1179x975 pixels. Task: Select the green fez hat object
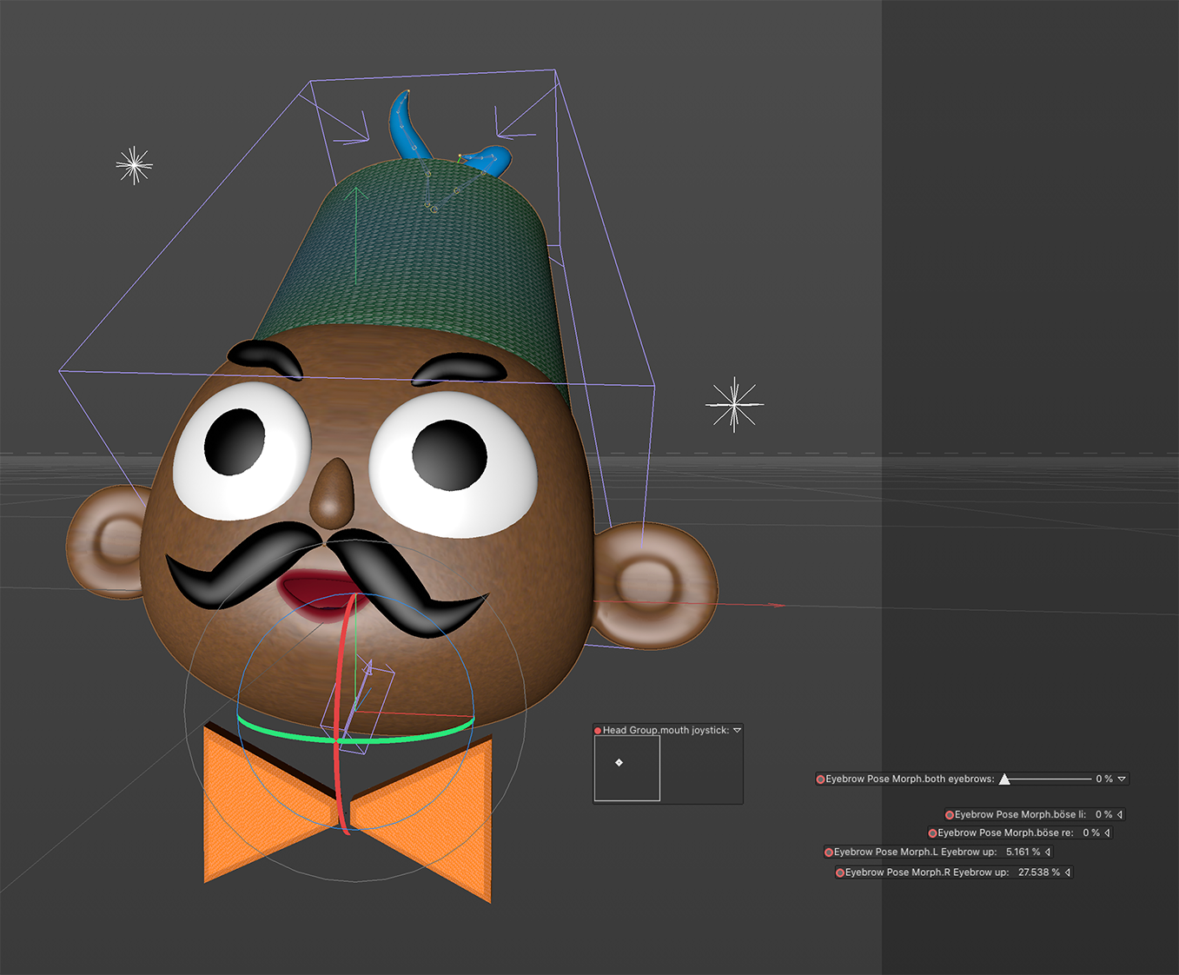(426, 261)
